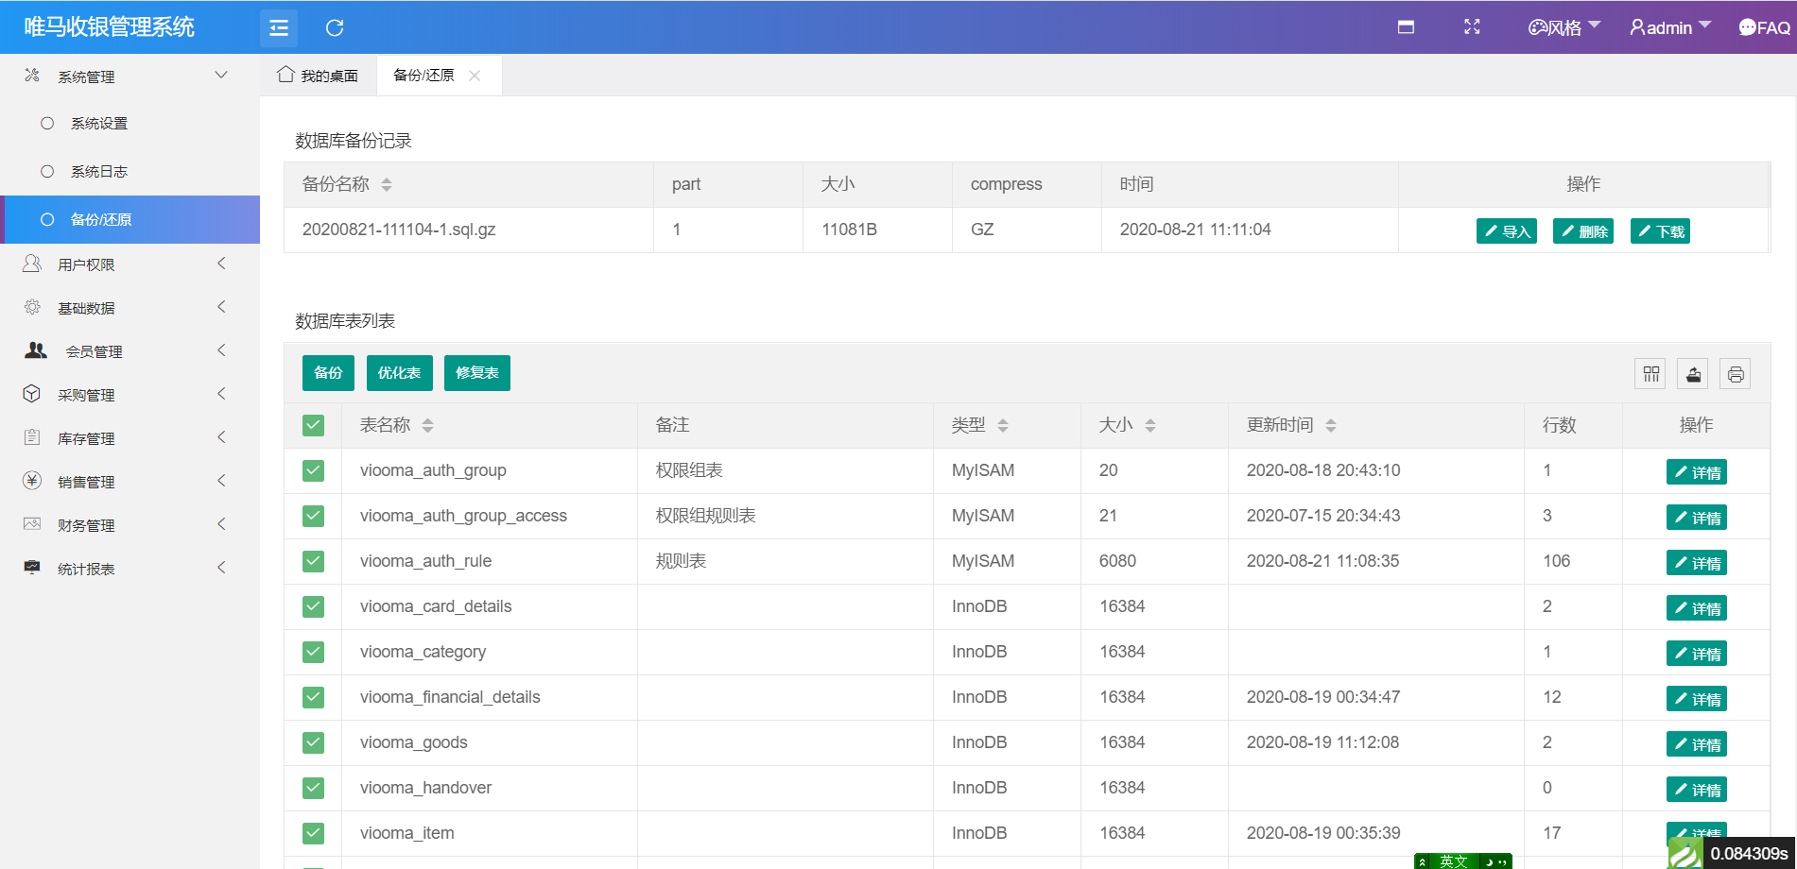
Task: Open the 风格 style dropdown
Action: pyautogui.click(x=1564, y=27)
